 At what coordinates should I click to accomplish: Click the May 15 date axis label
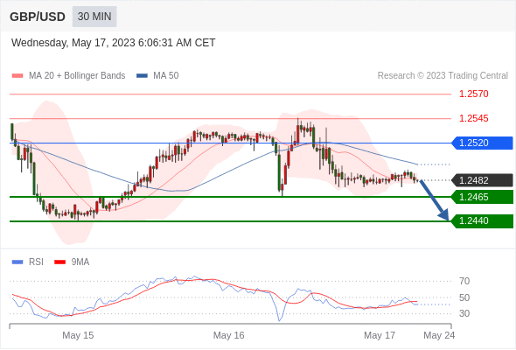coord(78,335)
